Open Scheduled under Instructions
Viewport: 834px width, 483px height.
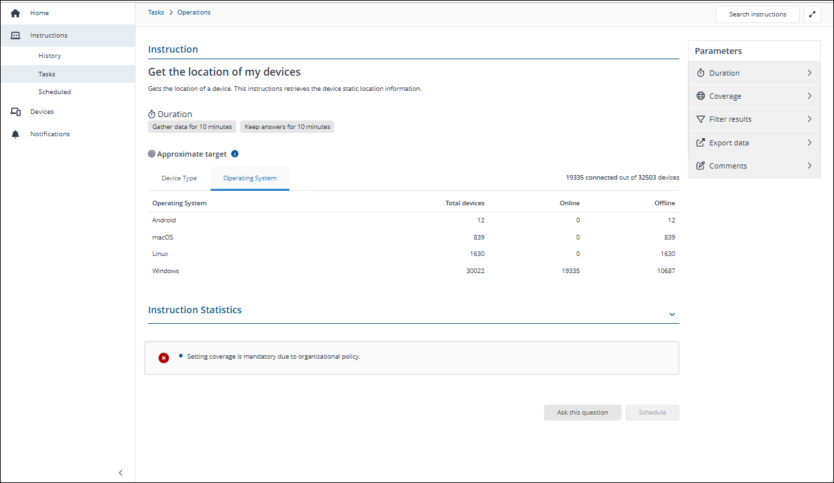coord(55,92)
